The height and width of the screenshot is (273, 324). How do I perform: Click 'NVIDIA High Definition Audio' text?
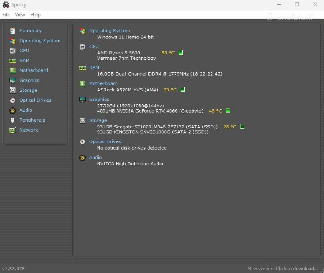pos(130,164)
